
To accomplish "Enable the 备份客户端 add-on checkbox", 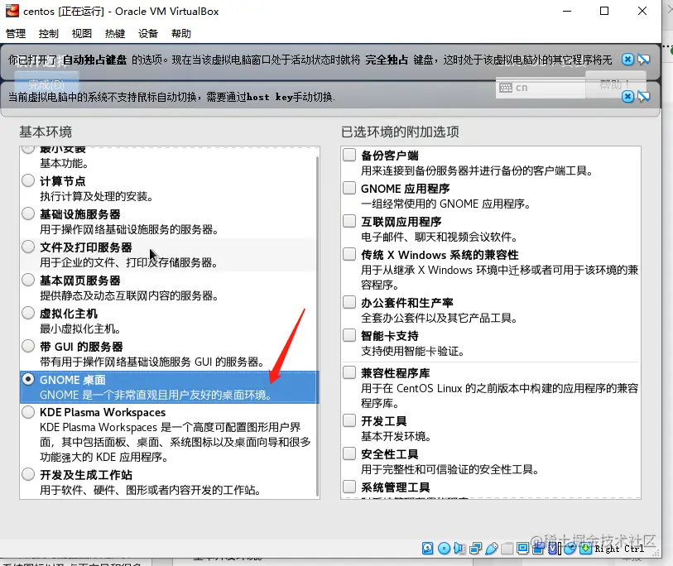I will (x=349, y=155).
